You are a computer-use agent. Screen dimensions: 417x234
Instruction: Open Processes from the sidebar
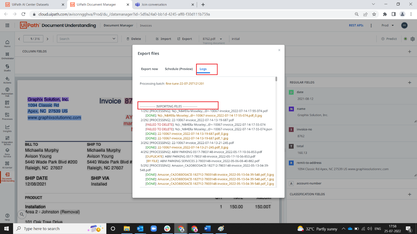pos(7,116)
